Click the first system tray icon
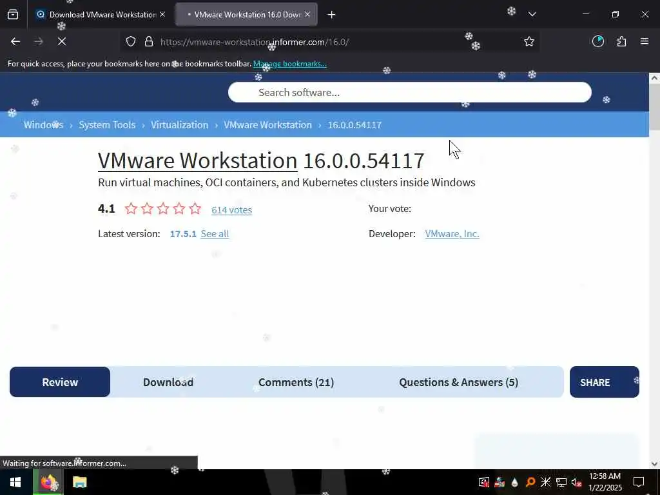The image size is (660, 495). point(484,482)
